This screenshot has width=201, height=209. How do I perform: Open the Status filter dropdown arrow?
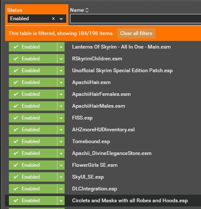(x=61, y=19)
